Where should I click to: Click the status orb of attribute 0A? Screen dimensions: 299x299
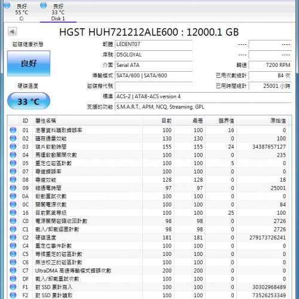(x=13, y=196)
